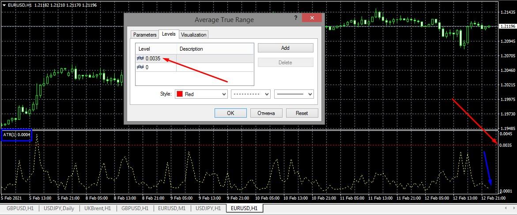Click the 0.0035 ATR scale label

(x=506, y=145)
